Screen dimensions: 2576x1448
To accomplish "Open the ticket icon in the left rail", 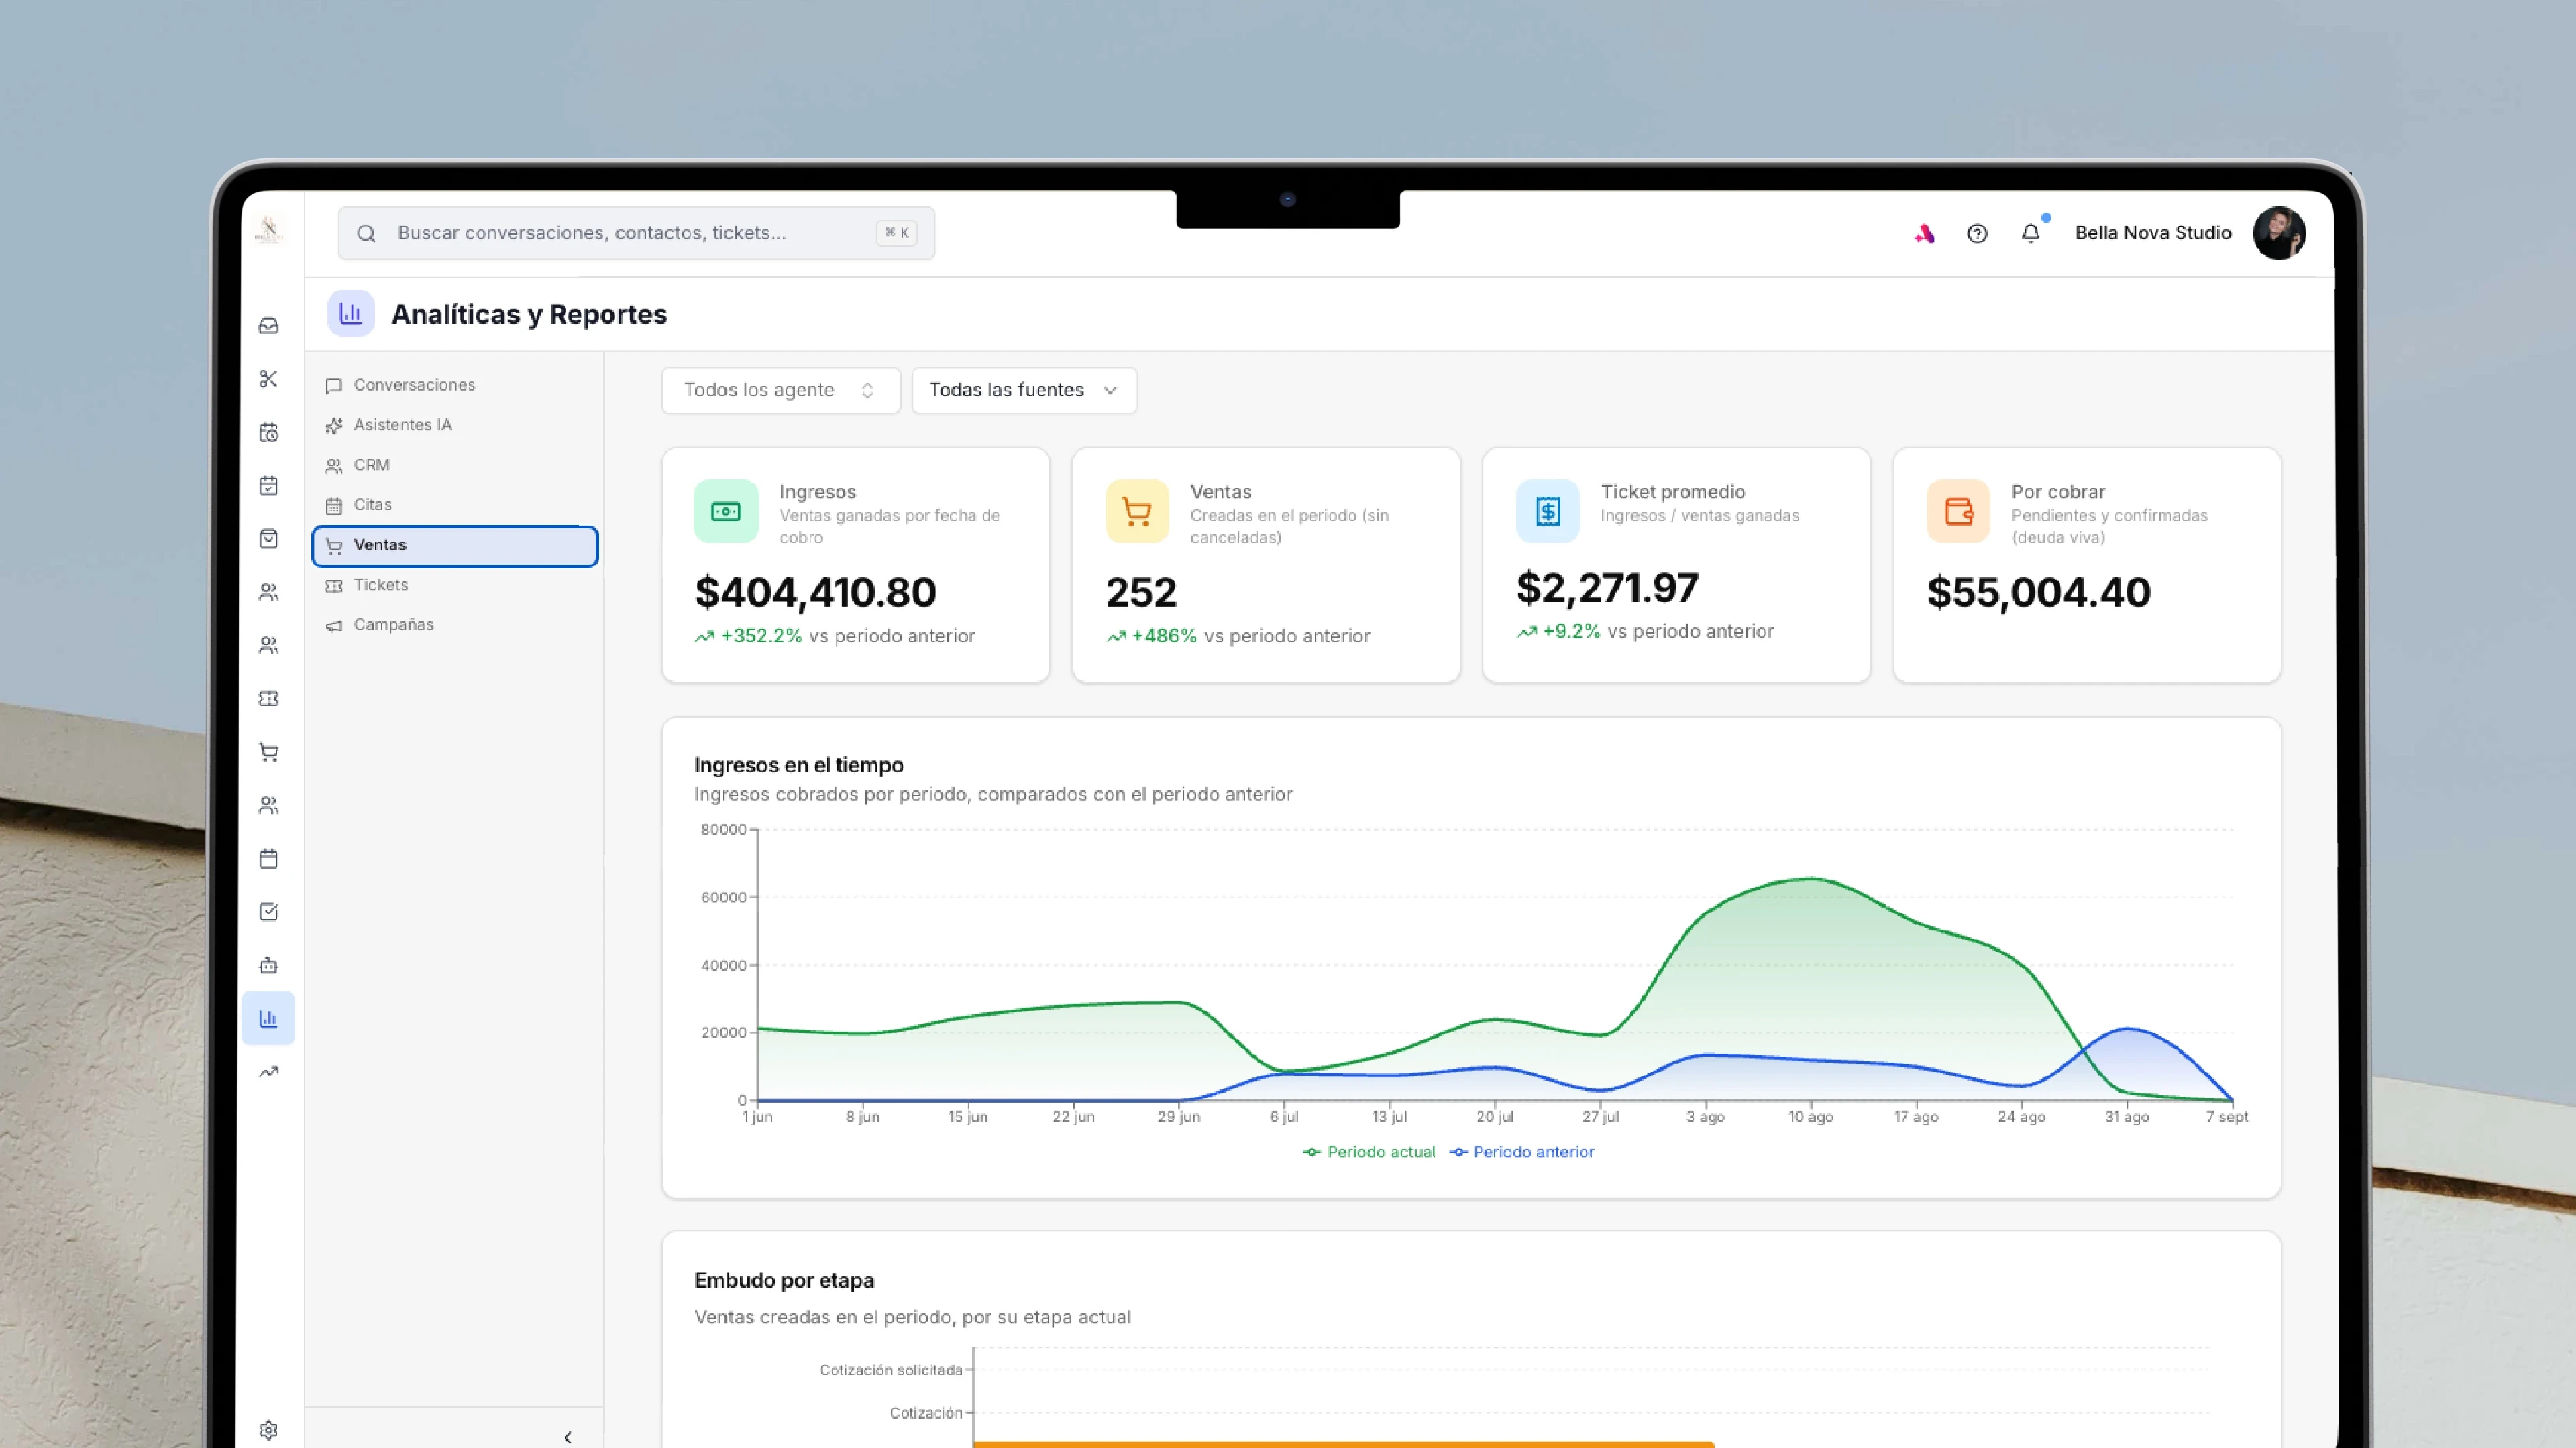I will [x=268, y=699].
